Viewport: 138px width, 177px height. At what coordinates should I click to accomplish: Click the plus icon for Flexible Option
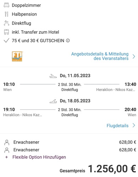[7, 157]
